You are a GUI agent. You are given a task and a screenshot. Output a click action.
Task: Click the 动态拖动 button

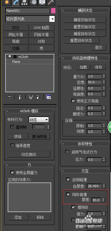(29, 154)
